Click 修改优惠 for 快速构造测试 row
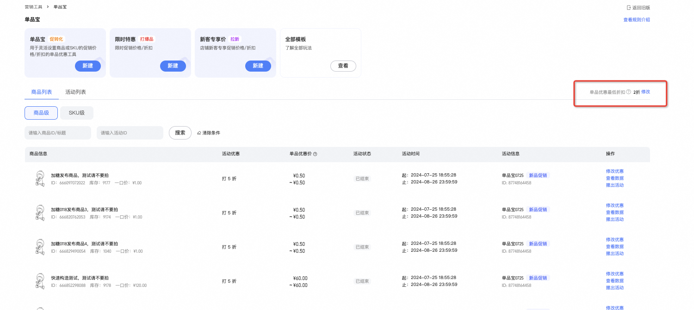 point(615,274)
